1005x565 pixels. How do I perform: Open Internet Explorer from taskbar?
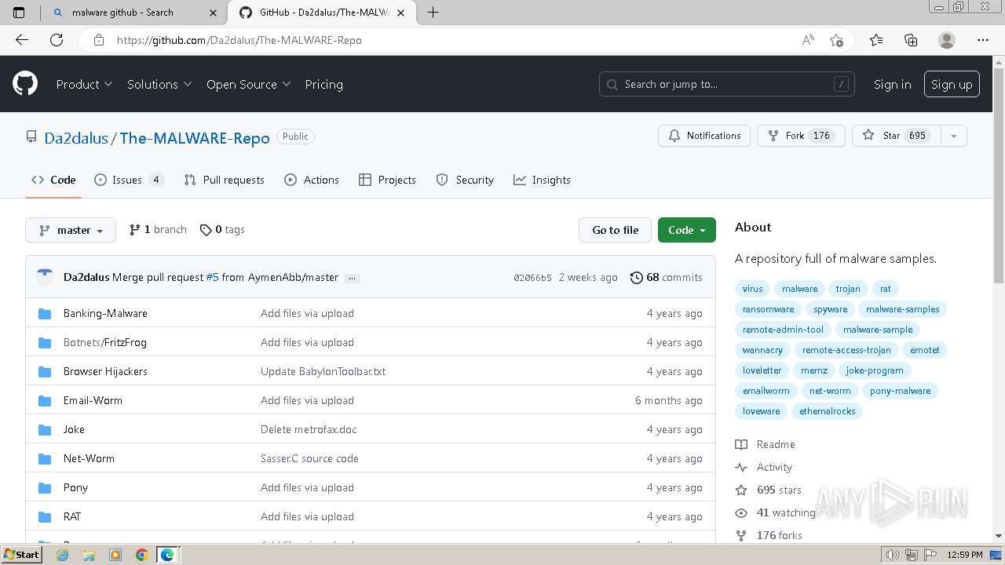62,555
